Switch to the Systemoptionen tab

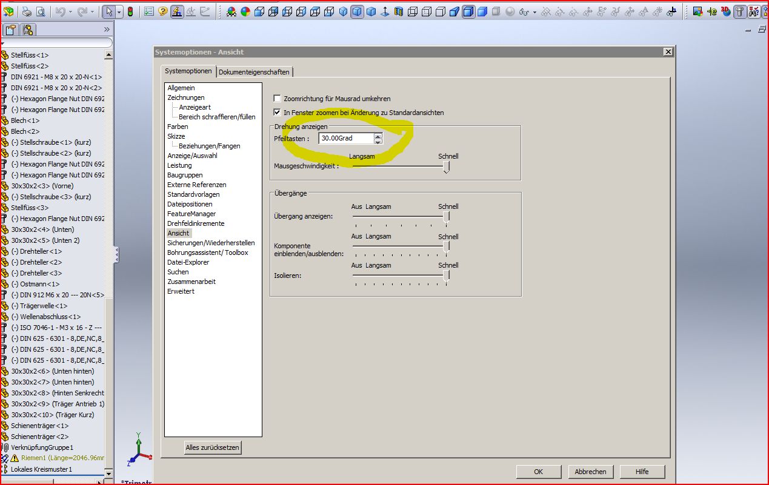pos(188,71)
